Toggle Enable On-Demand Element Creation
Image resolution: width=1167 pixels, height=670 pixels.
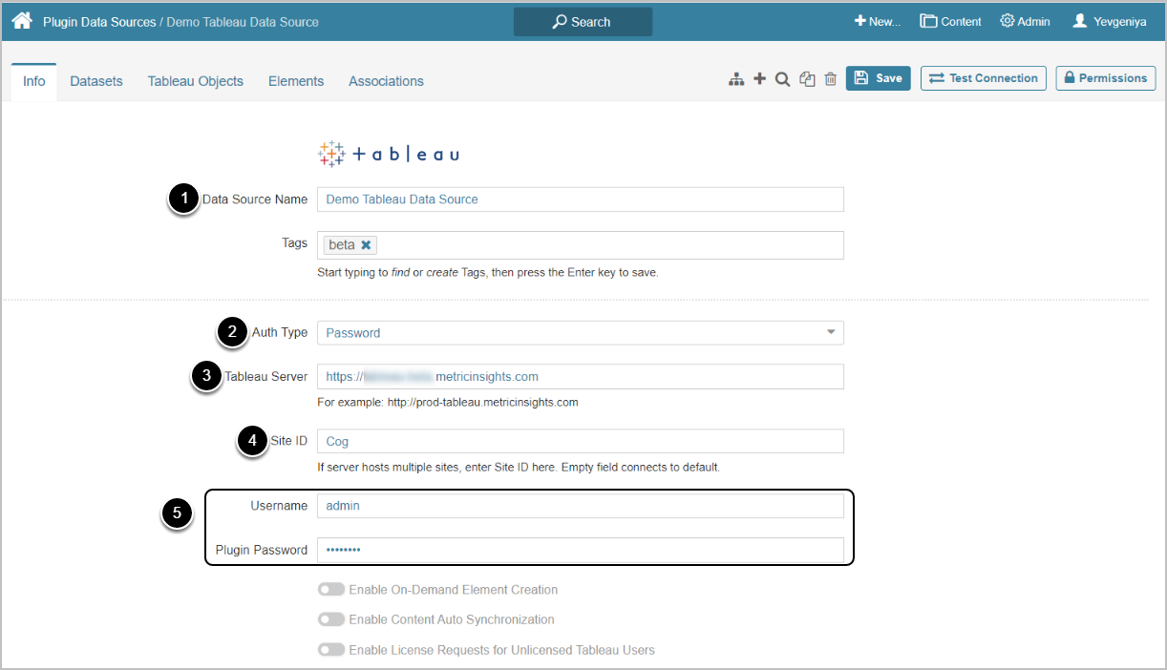(331, 590)
